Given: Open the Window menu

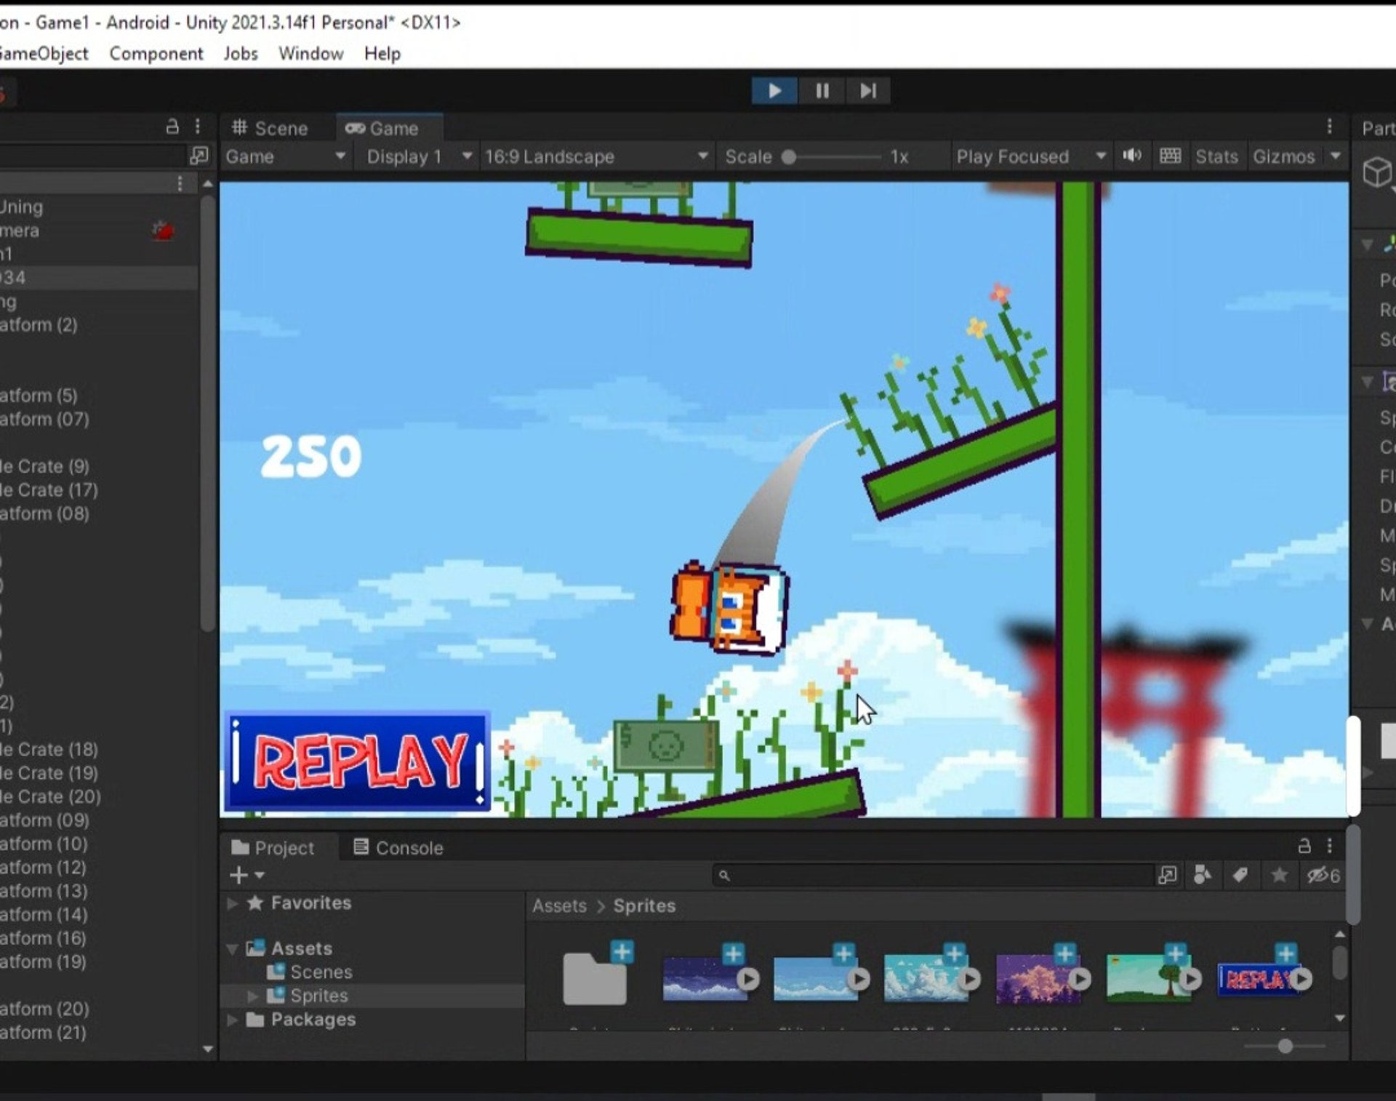Looking at the screenshot, I should [x=310, y=54].
